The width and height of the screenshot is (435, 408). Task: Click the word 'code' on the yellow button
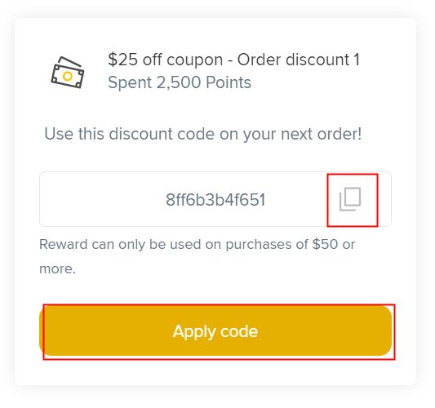coord(239,331)
